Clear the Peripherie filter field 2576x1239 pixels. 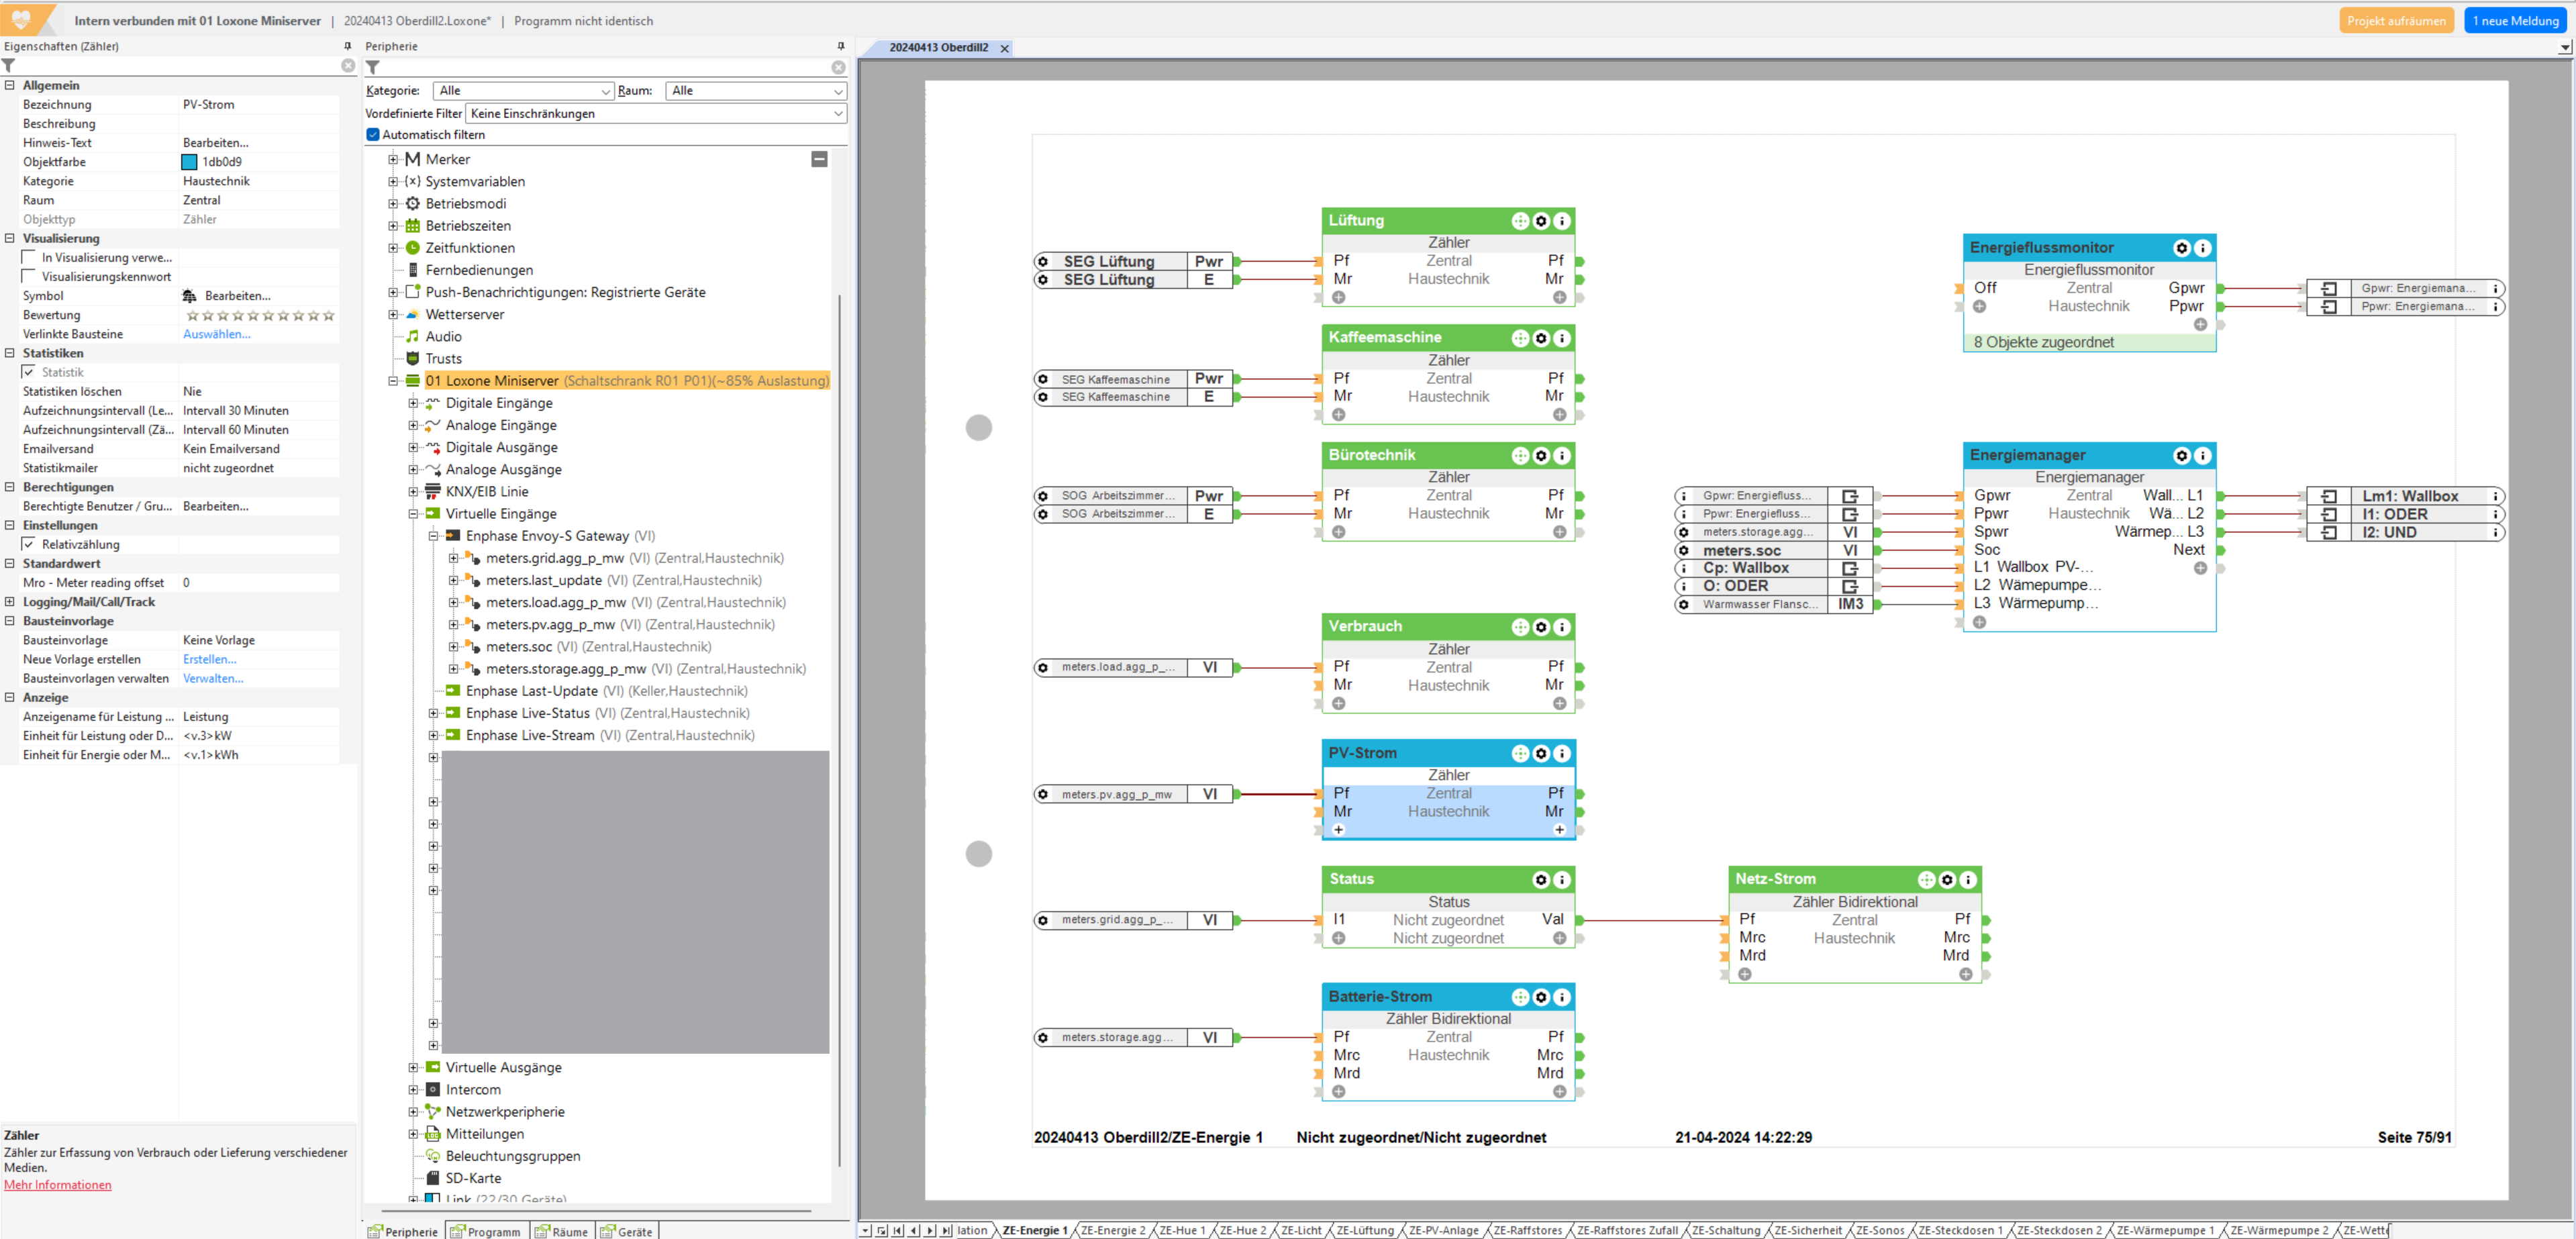(839, 68)
